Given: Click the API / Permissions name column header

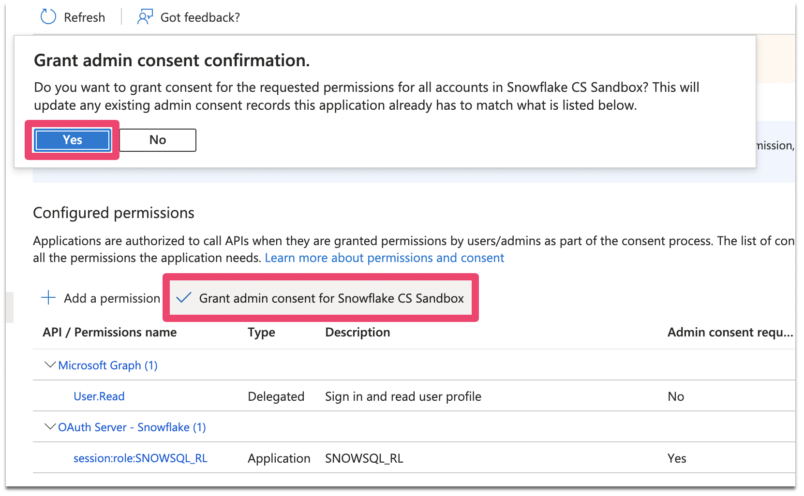Looking at the screenshot, I should point(110,332).
